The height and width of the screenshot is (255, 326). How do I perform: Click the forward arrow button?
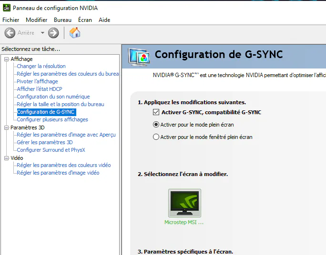pyautogui.click(x=53, y=33)
